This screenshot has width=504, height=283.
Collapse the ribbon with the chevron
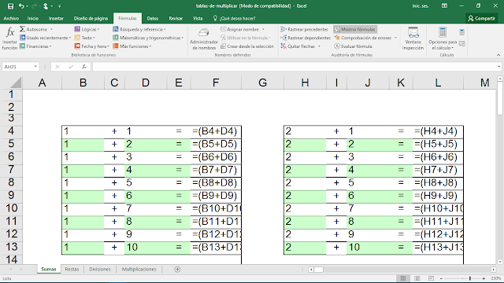point(498,55)
